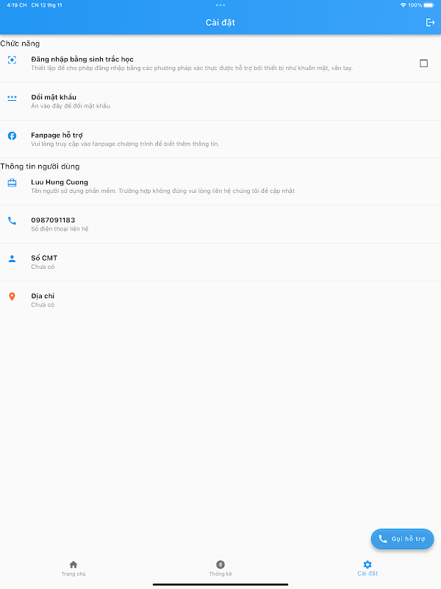Image resolution: width=441 pixels, height=589 pixels.
Task: Select the Luu Hung Cuong name row
Action: 220,186
